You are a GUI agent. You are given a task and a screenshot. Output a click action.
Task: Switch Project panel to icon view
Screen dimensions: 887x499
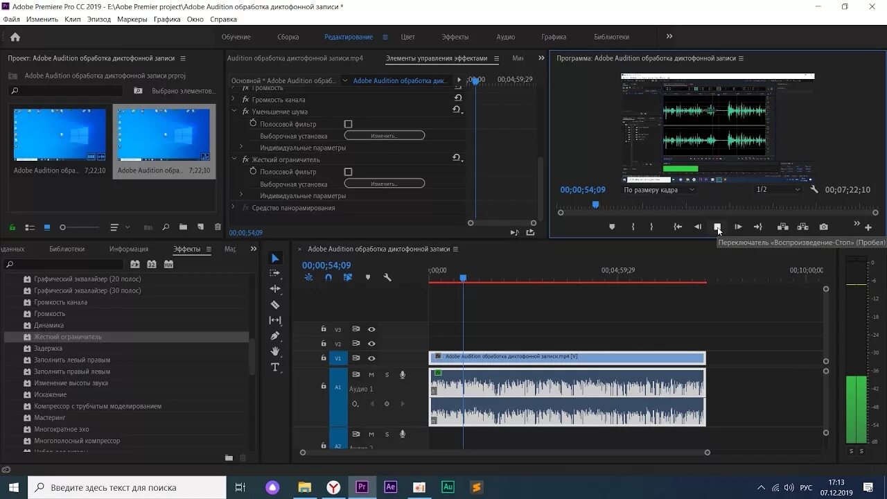tap(47, 227)
